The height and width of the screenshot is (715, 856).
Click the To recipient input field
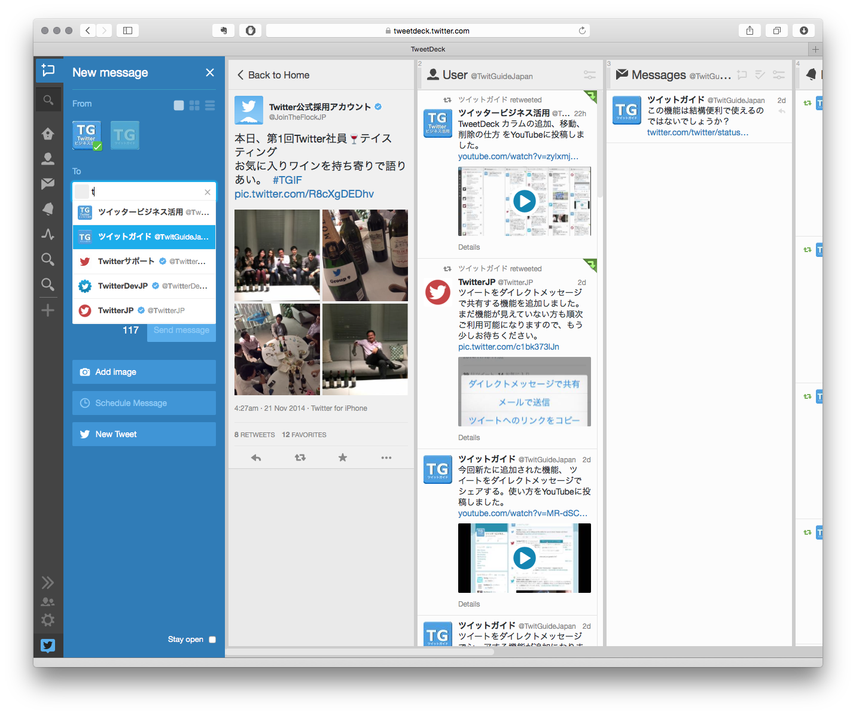coord(144,192)
